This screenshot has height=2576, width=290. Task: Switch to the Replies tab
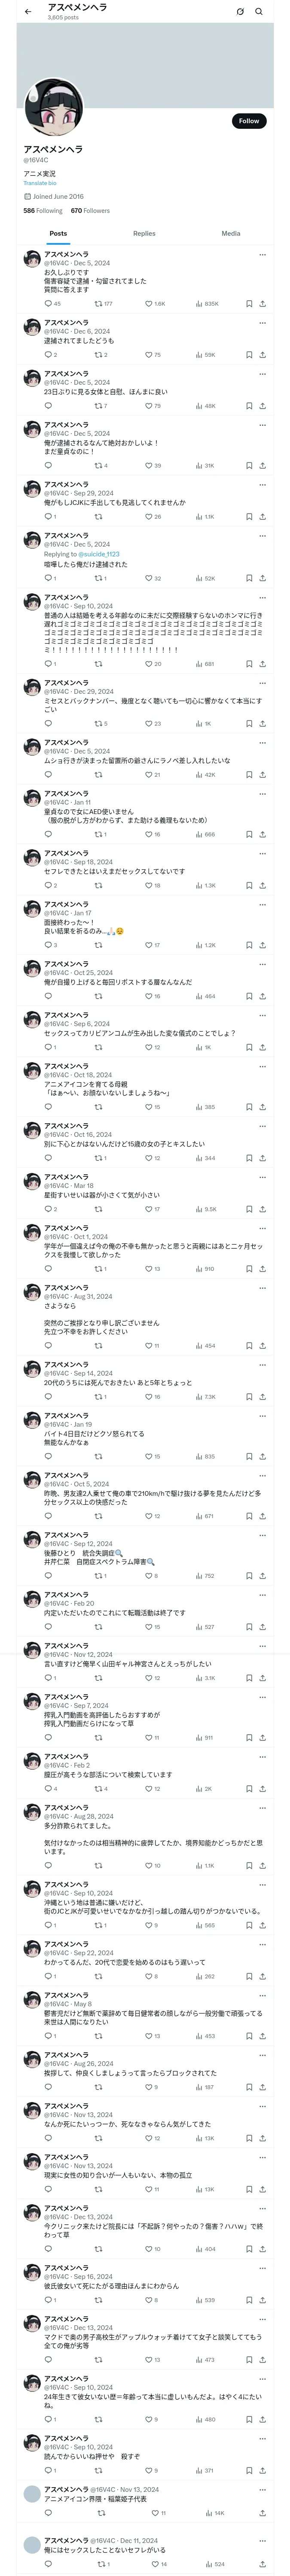(x=144, y=233)
